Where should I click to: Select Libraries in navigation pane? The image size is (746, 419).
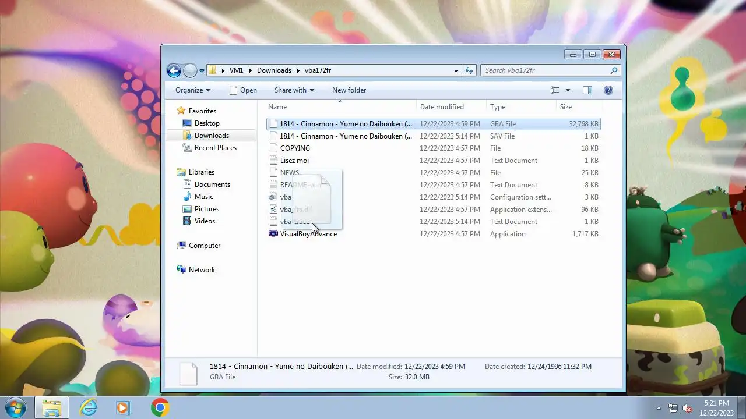(201, 172)
